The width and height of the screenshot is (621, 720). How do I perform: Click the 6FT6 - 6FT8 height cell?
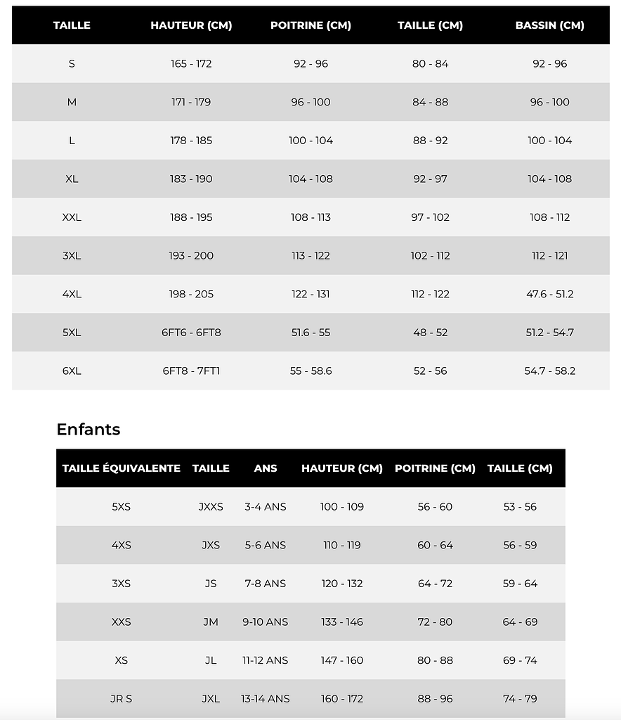pos(191,333)
